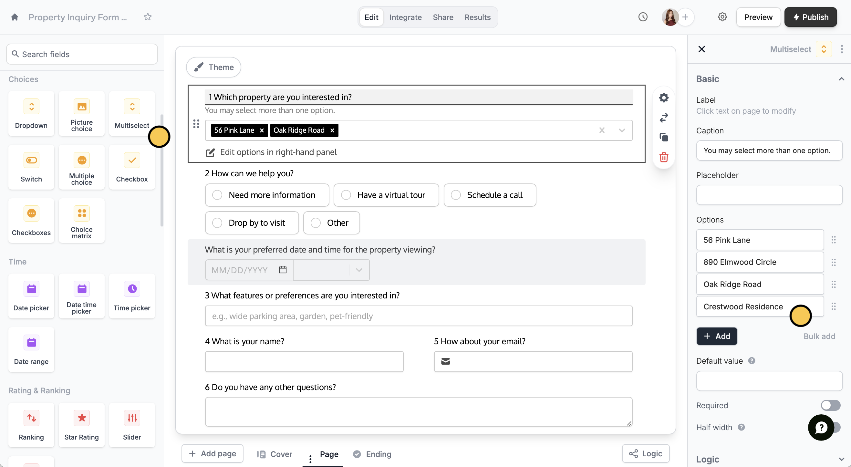Switch to the Integrate tab
This screenshot has height=467, width=851.
(405, 17)
